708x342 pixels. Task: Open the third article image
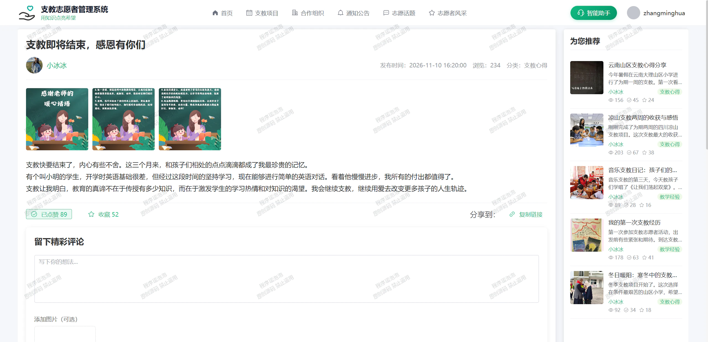click(190, 119)
